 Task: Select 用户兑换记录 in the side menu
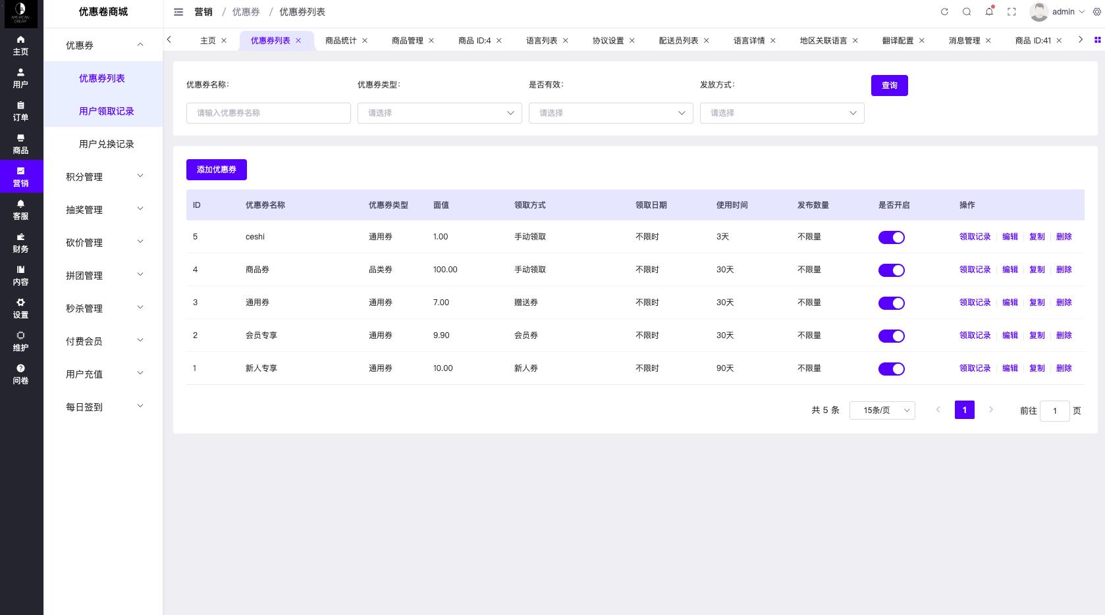106,144
